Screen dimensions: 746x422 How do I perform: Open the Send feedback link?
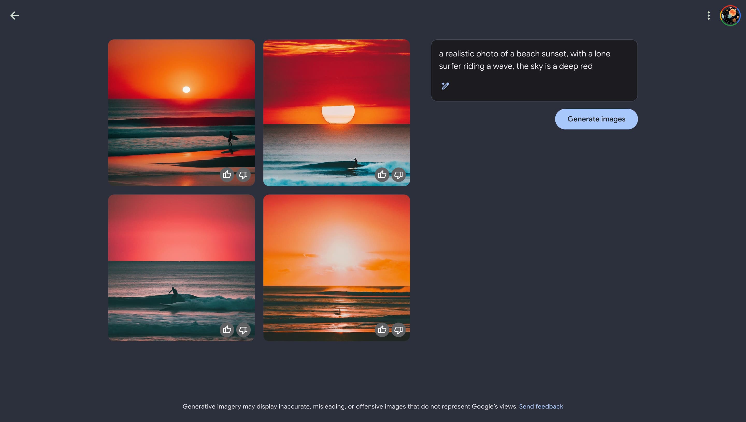pos(541,406)
